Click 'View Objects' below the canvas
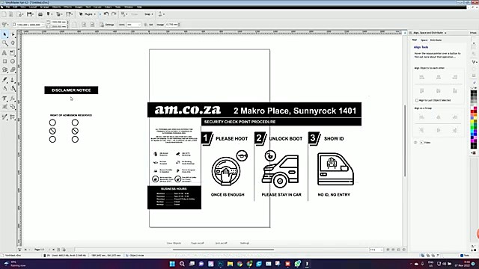Image resolution: width=479 pixels, height=269 pixels. pos(174,243)
